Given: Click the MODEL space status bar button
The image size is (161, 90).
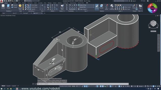Looking at the screenshot, I should coord(74,86).
